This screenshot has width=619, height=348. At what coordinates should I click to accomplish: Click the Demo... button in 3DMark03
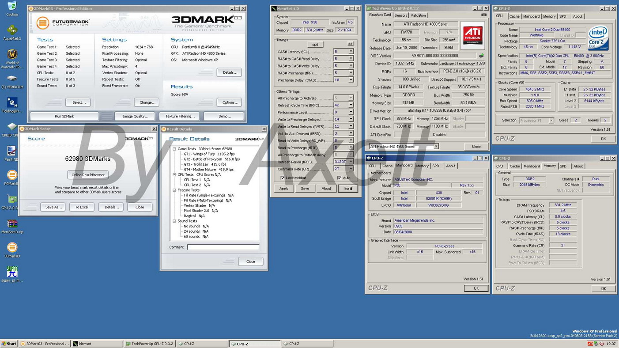click(x=225, y=116)
